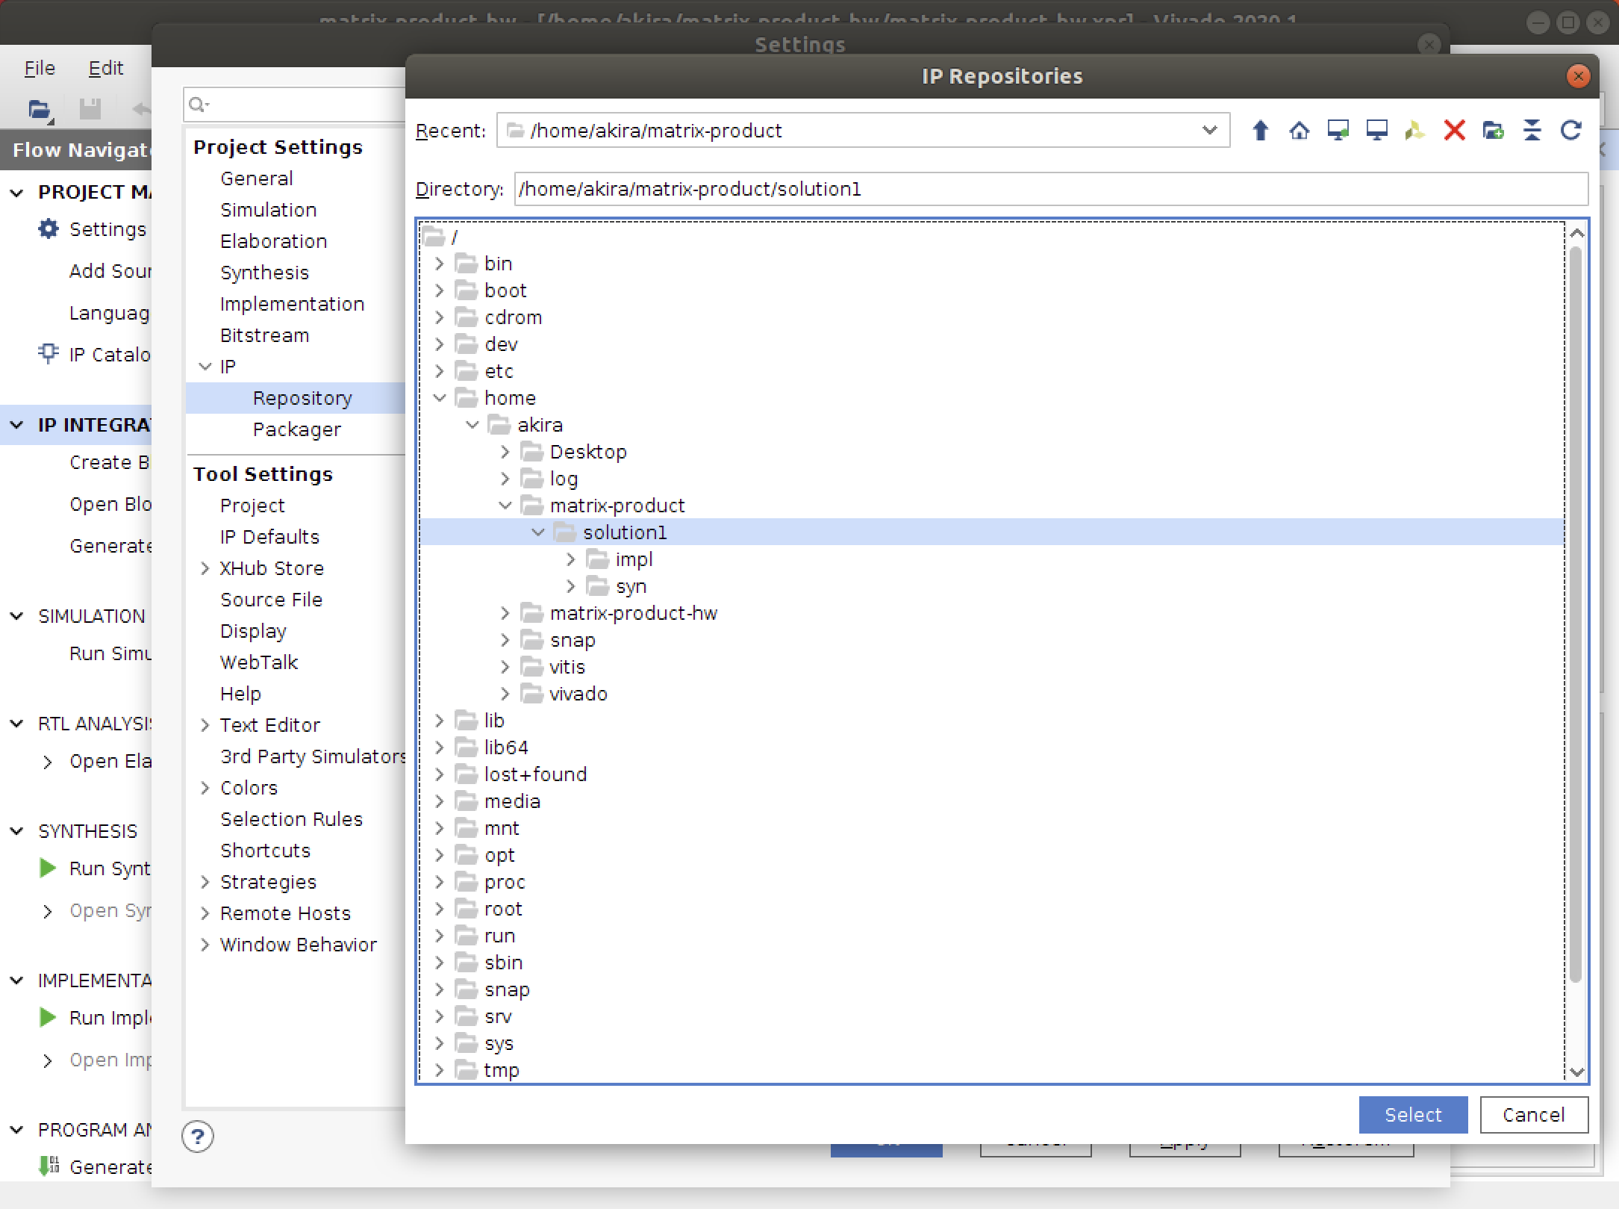Open the Recent directories dropdown
The image size is (1619, 1209).
click(1209, 131)
